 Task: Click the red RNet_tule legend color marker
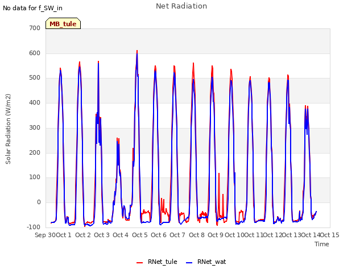[139, 263]
